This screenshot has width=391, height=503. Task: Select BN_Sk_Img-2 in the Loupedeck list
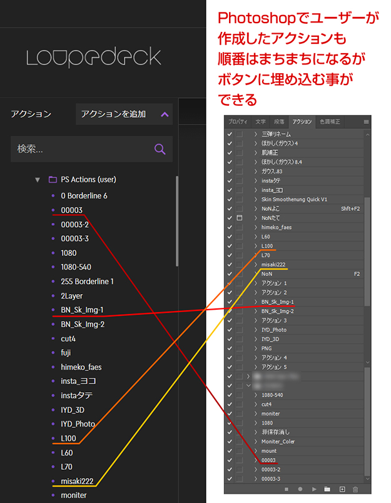click(x=83, y=324)
